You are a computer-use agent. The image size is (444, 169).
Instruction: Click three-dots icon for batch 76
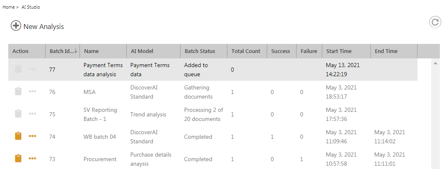(x=32, y=92)
